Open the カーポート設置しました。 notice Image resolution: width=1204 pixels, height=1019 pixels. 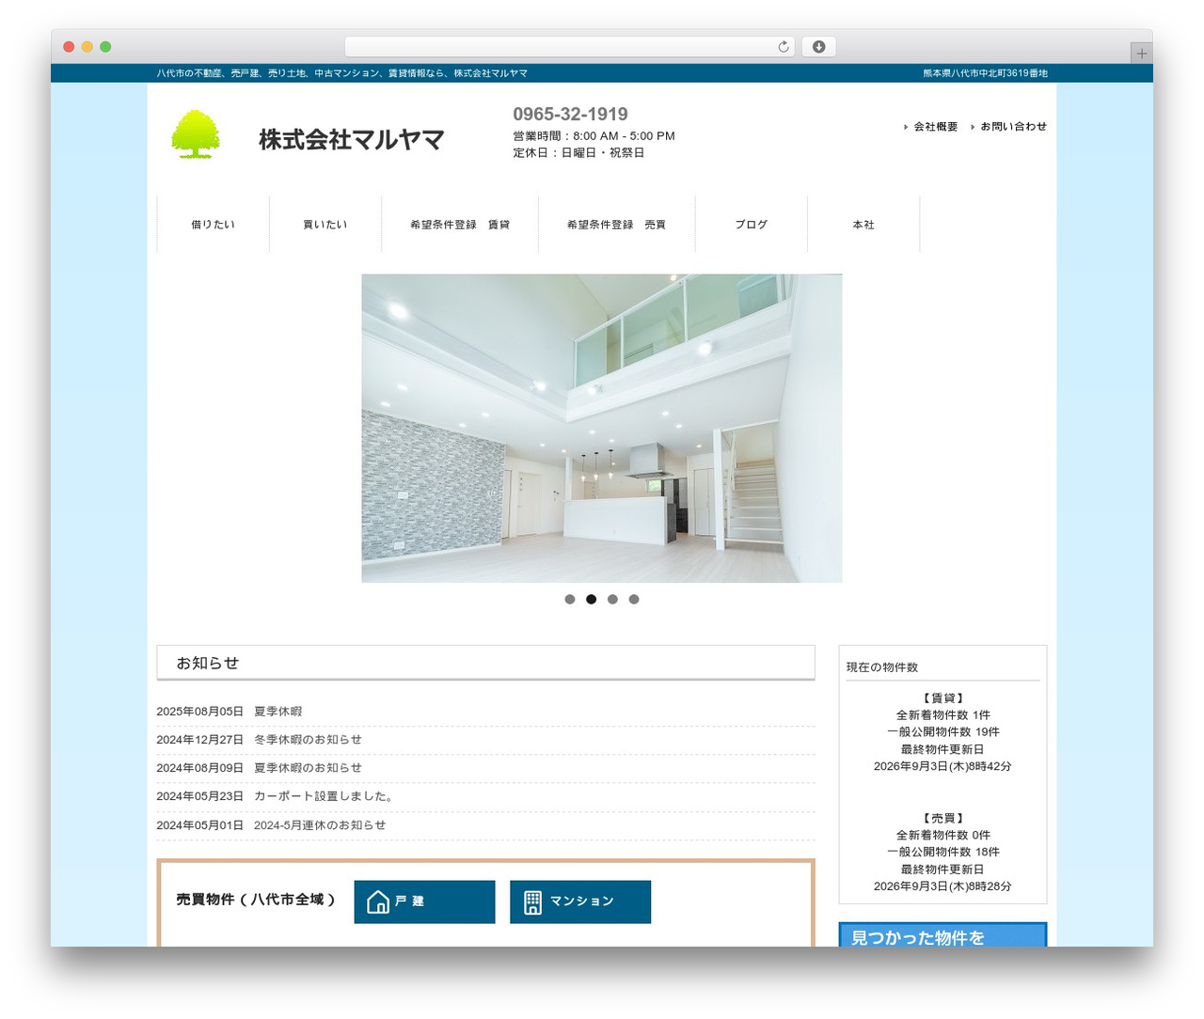pos(325,796)
